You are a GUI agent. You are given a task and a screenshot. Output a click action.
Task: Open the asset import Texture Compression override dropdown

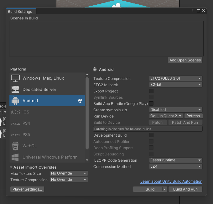point(69,180)
